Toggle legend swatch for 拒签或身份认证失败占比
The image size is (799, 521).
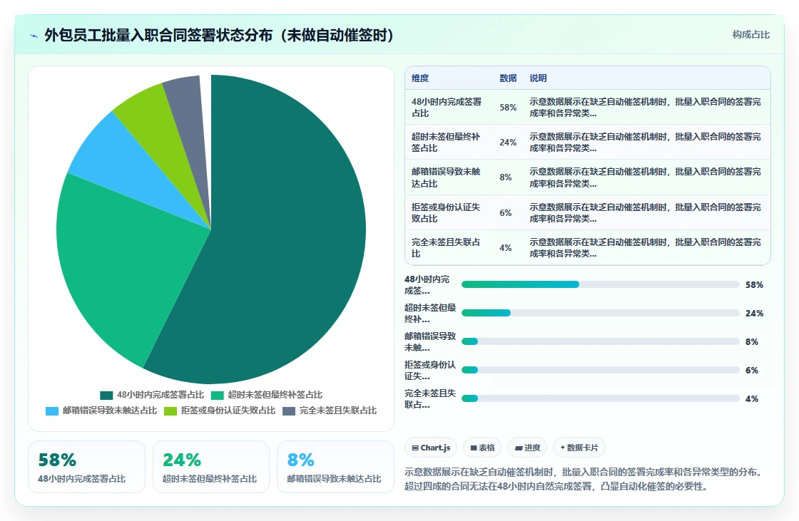pyautogui.click(x=171, y=411)
